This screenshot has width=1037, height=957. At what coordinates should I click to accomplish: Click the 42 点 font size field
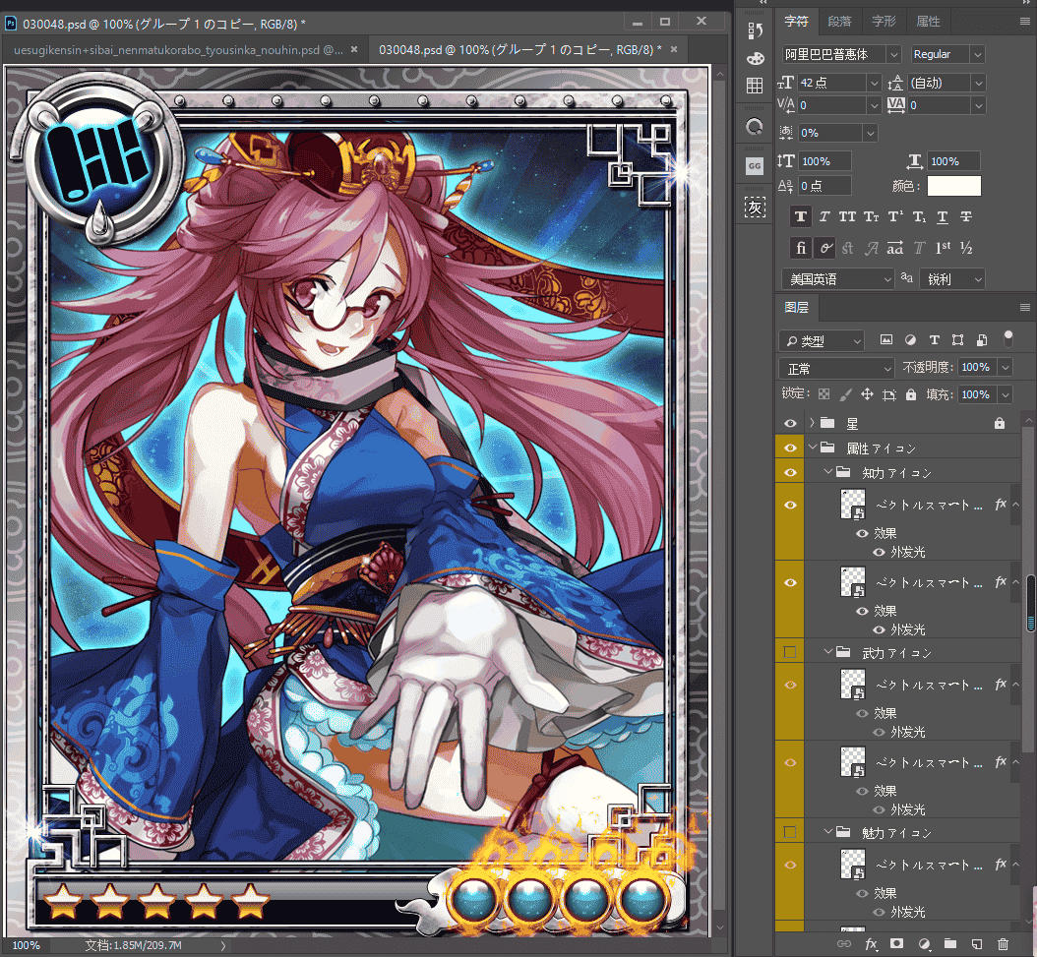pos(831,83)
